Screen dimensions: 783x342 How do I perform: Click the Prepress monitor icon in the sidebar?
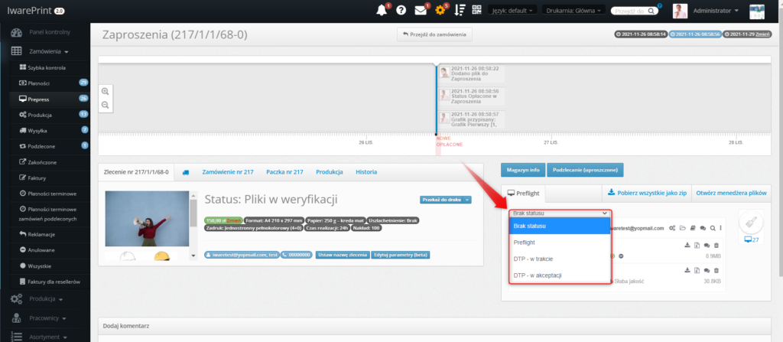pyautogui.click(x=22, y=99)
